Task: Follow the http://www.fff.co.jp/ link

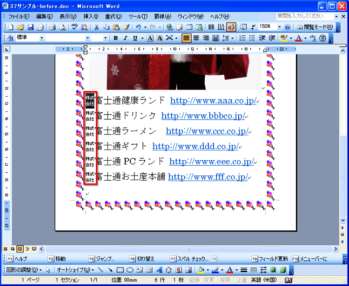Action: [x=208, y=177]
